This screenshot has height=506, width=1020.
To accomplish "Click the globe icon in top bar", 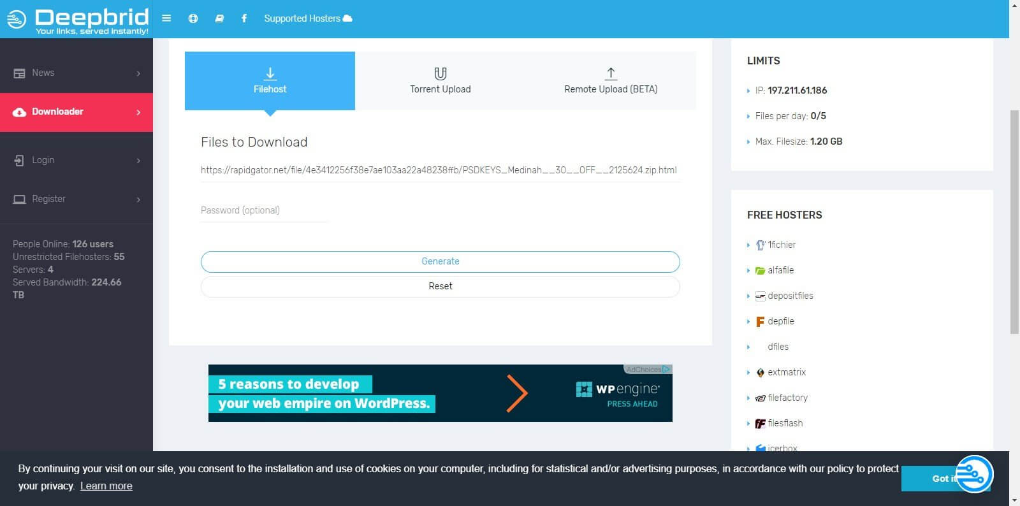I will click(193, 18).
